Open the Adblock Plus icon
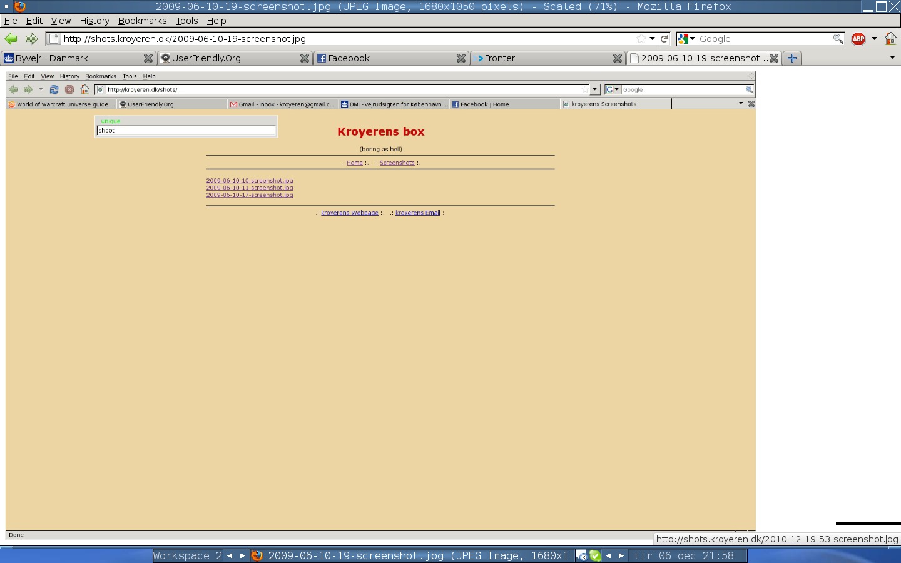 click(858, 39)
